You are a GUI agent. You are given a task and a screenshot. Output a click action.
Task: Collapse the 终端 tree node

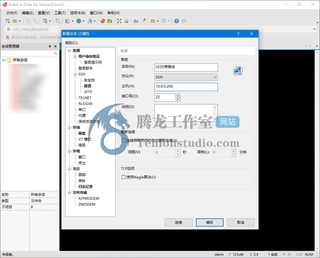coord(70,128)
